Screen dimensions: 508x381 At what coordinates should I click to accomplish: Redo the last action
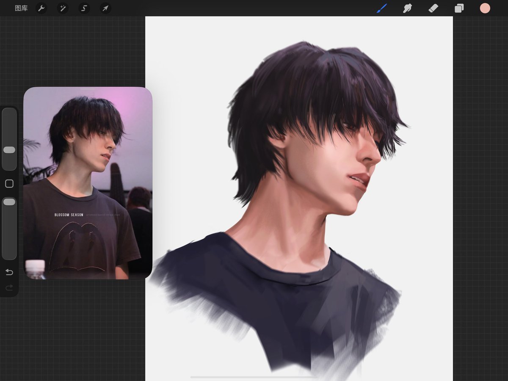pos(9,288)
